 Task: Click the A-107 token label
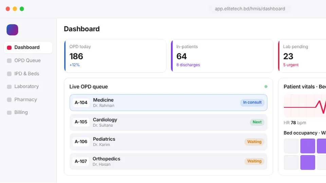pyautogui.click(x=81, y=161)
